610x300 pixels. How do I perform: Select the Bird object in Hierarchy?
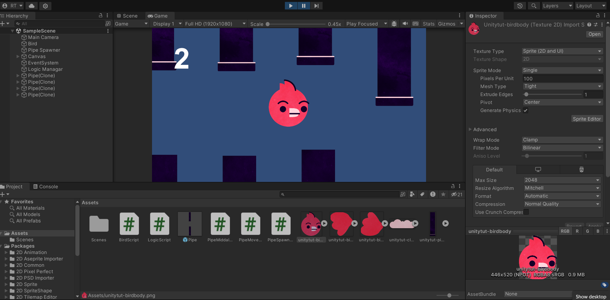(32, 44)
